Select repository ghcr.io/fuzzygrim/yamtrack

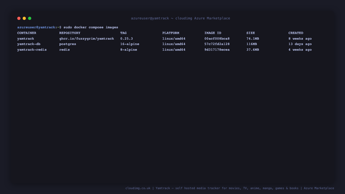click(x=87, y=39)
